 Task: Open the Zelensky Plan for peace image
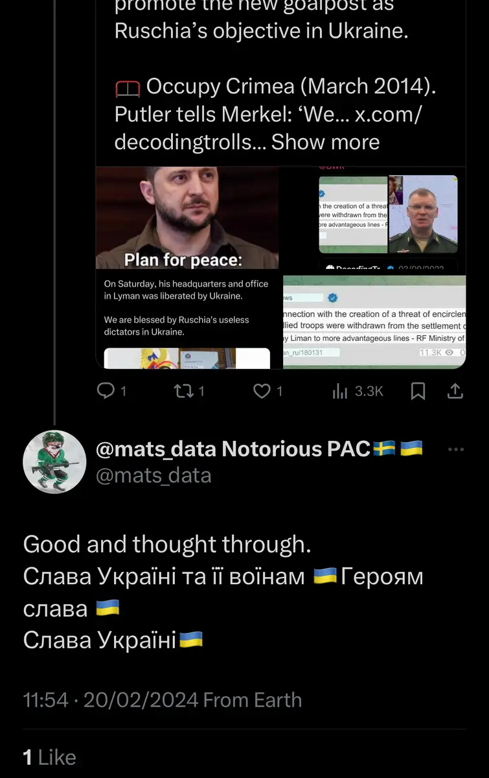pos(187,217)
